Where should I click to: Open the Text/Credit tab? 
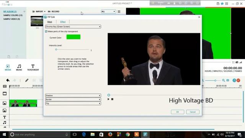(33, 67)
